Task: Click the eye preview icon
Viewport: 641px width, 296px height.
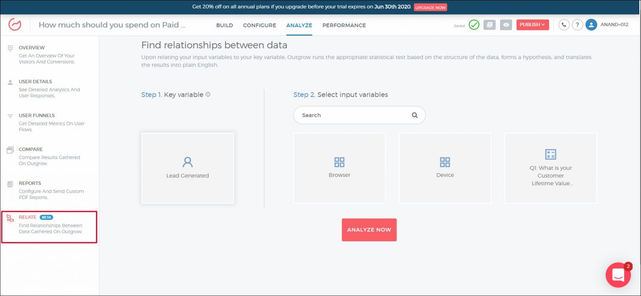Action: tap(506, 25)
